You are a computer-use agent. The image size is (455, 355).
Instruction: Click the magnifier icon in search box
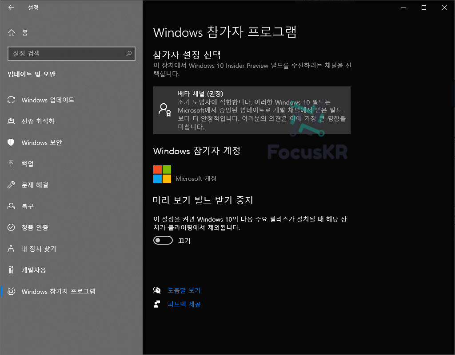pyautogui.click(x=129, y=54)
